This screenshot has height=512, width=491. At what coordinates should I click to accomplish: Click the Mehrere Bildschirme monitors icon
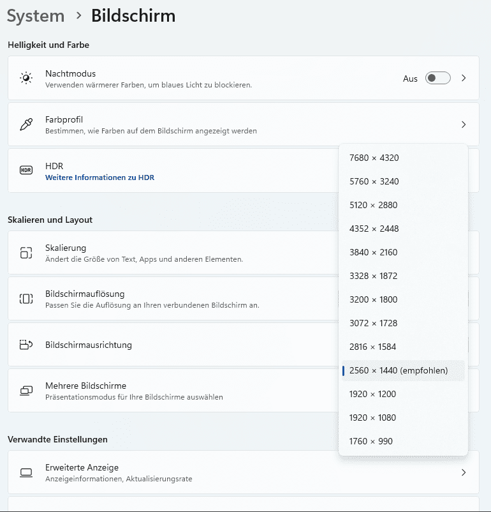coord(26,391)
